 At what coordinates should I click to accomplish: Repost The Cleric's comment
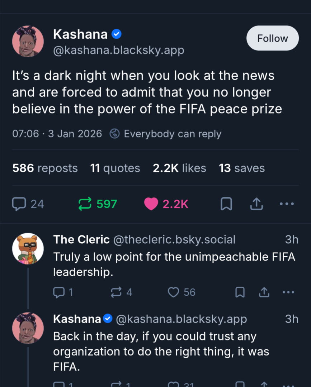coord(116,292)
